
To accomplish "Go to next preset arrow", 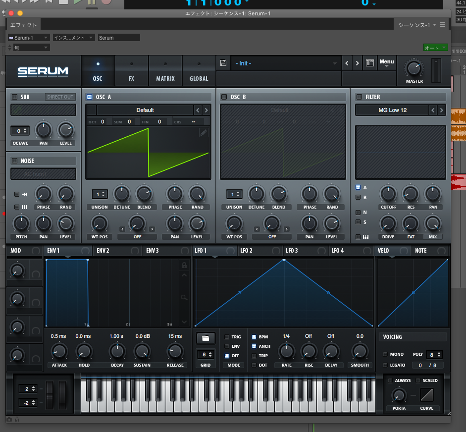I will tap(357, 63).
